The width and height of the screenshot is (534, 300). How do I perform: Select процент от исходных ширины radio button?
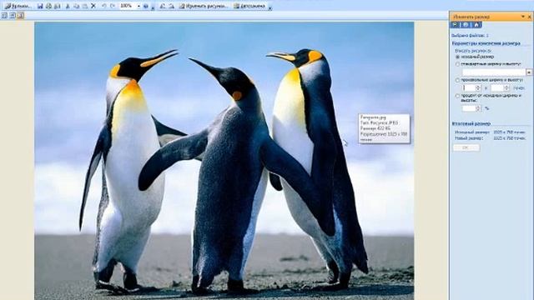coord(458,96)
